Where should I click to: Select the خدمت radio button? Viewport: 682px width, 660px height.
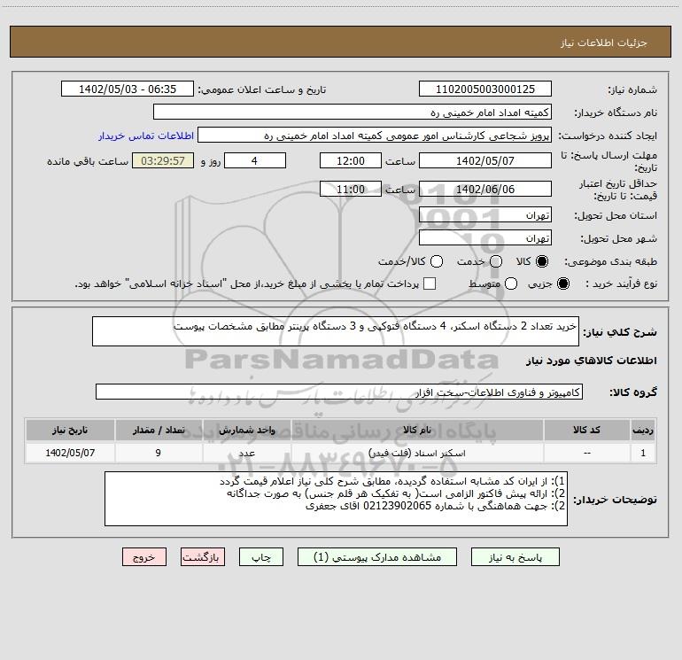[496, 261]
